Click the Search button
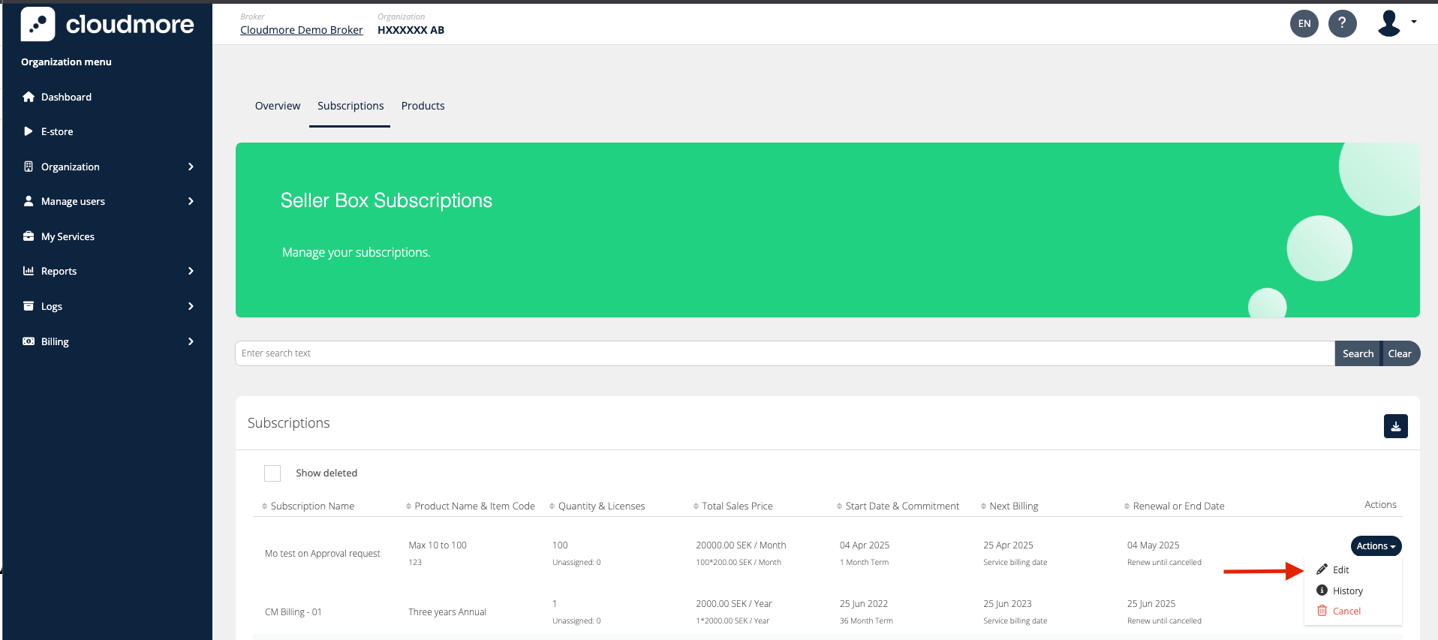1438x640 pixels. (1358, 353)
